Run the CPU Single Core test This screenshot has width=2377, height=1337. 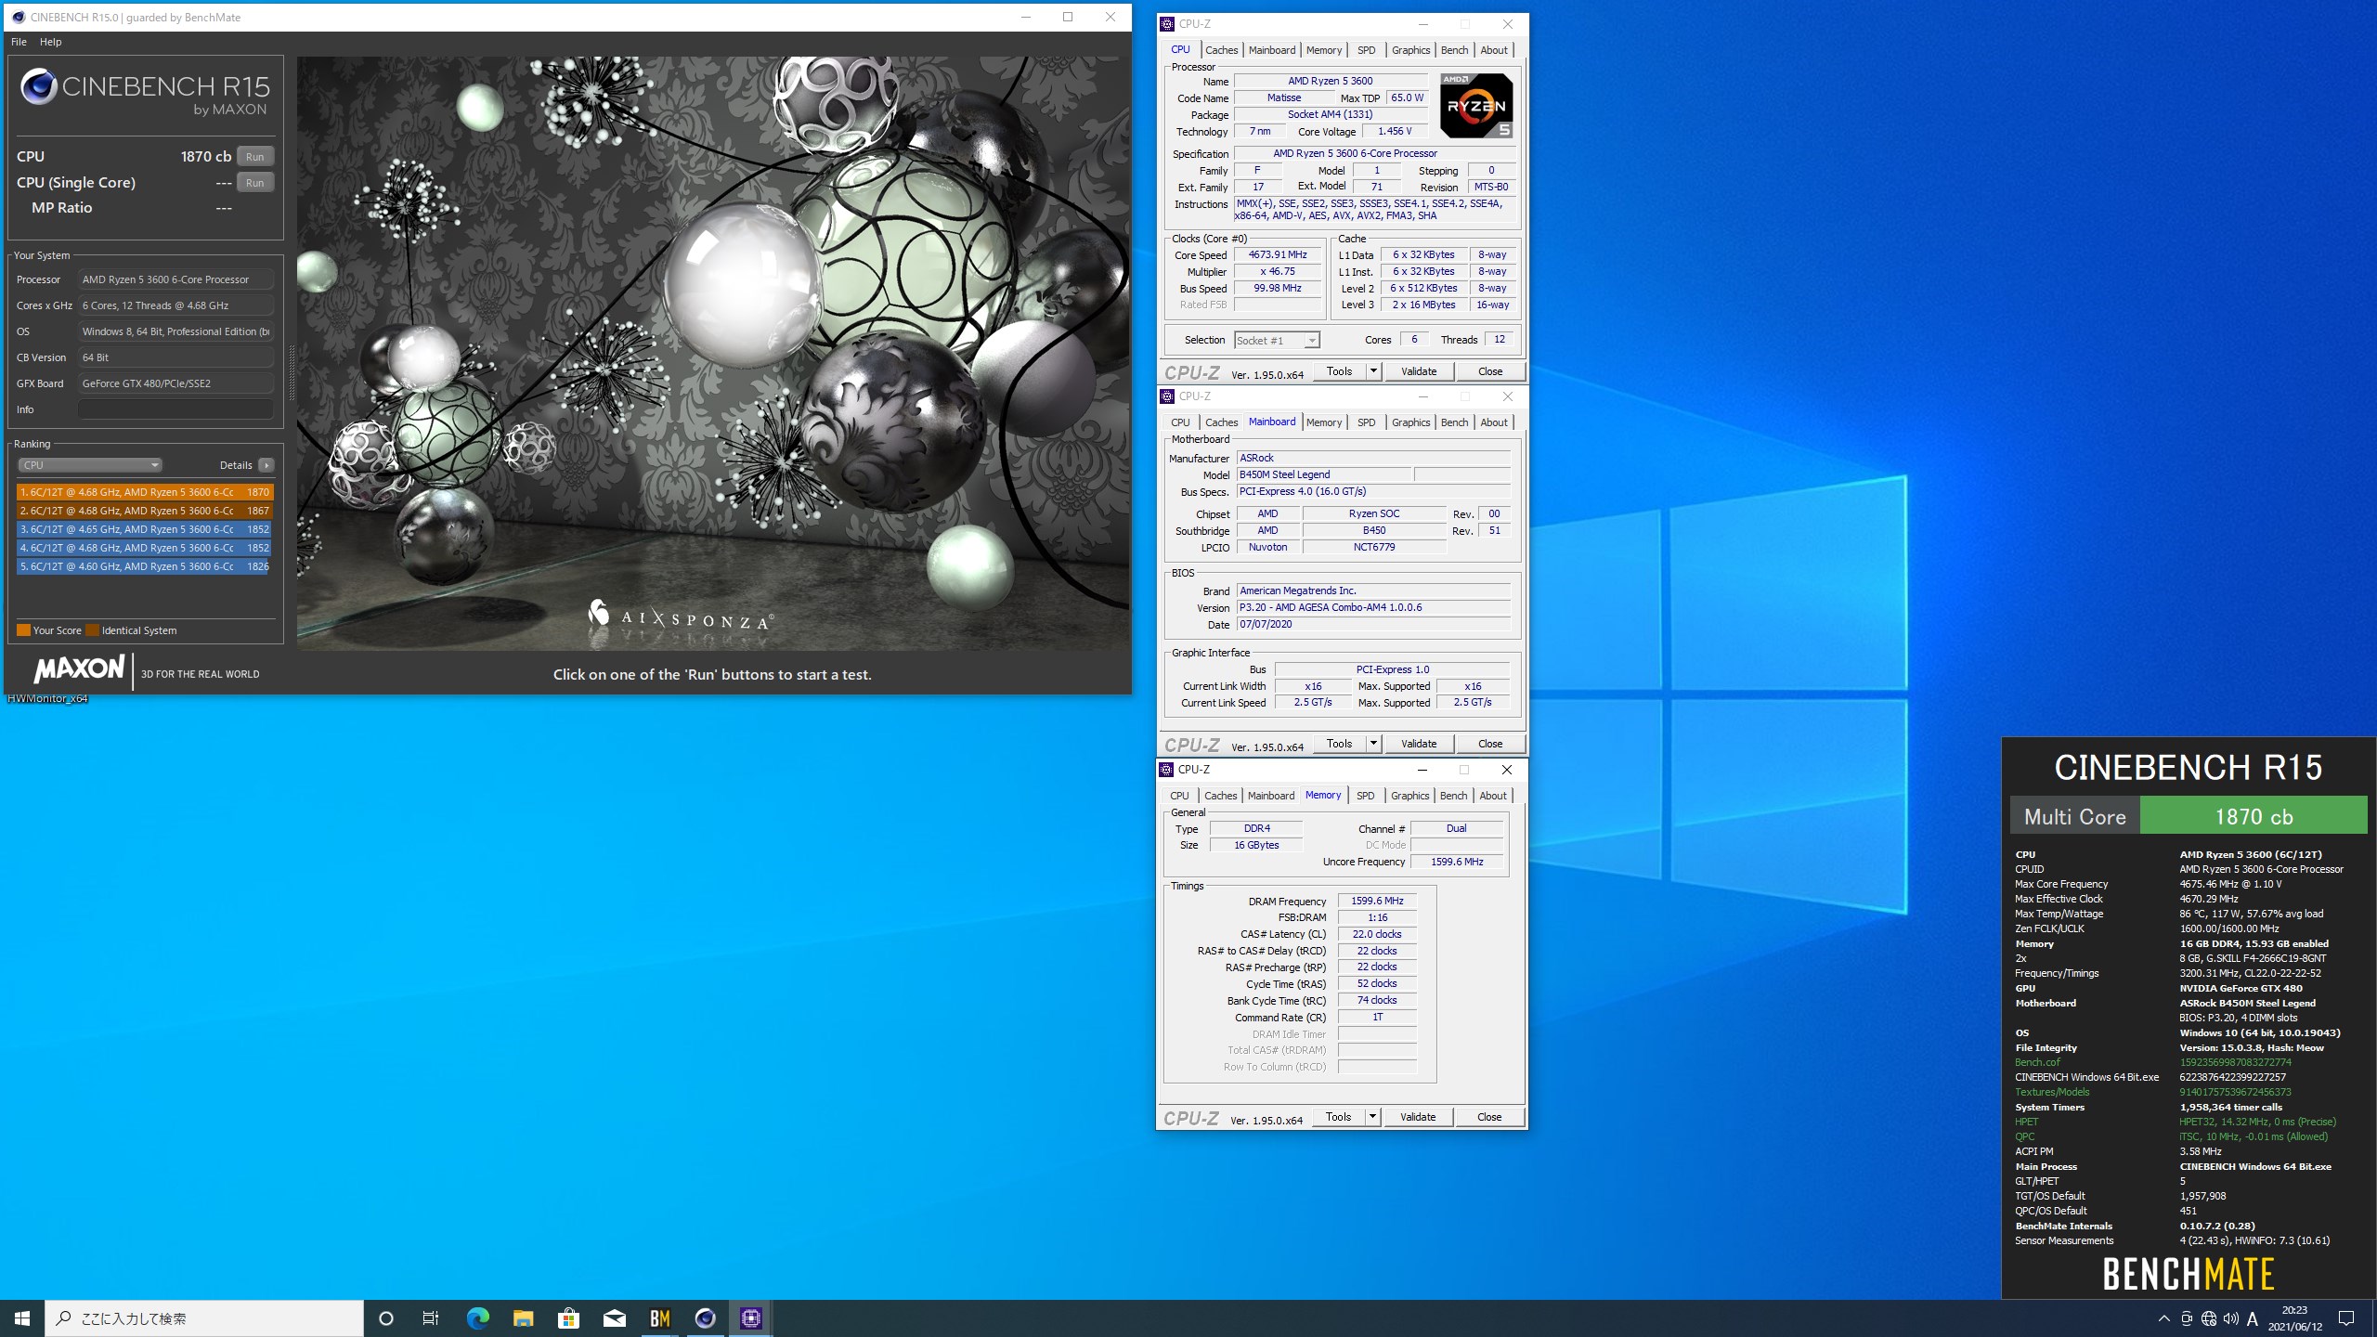coord(255,183)
